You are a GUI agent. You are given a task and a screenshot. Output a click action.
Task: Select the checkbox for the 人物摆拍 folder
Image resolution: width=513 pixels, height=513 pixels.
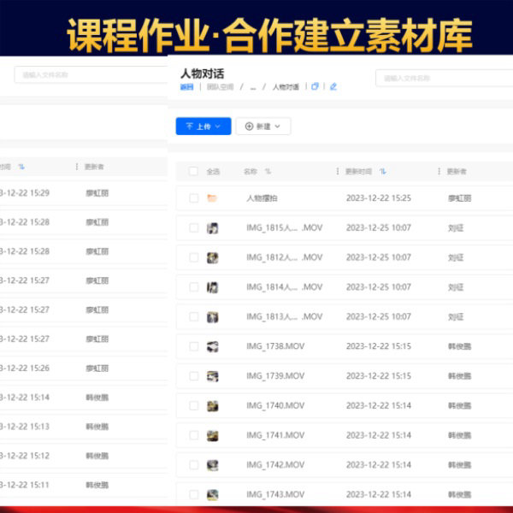coord(194,198)
